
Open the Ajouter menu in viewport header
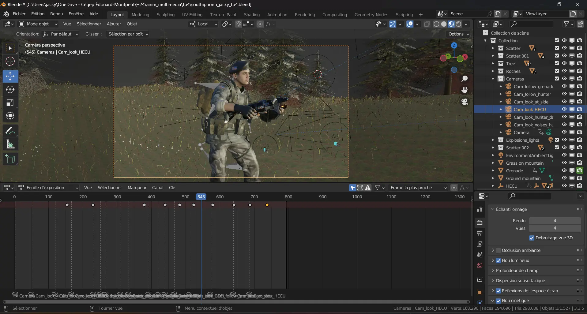[x=114, y=24]
